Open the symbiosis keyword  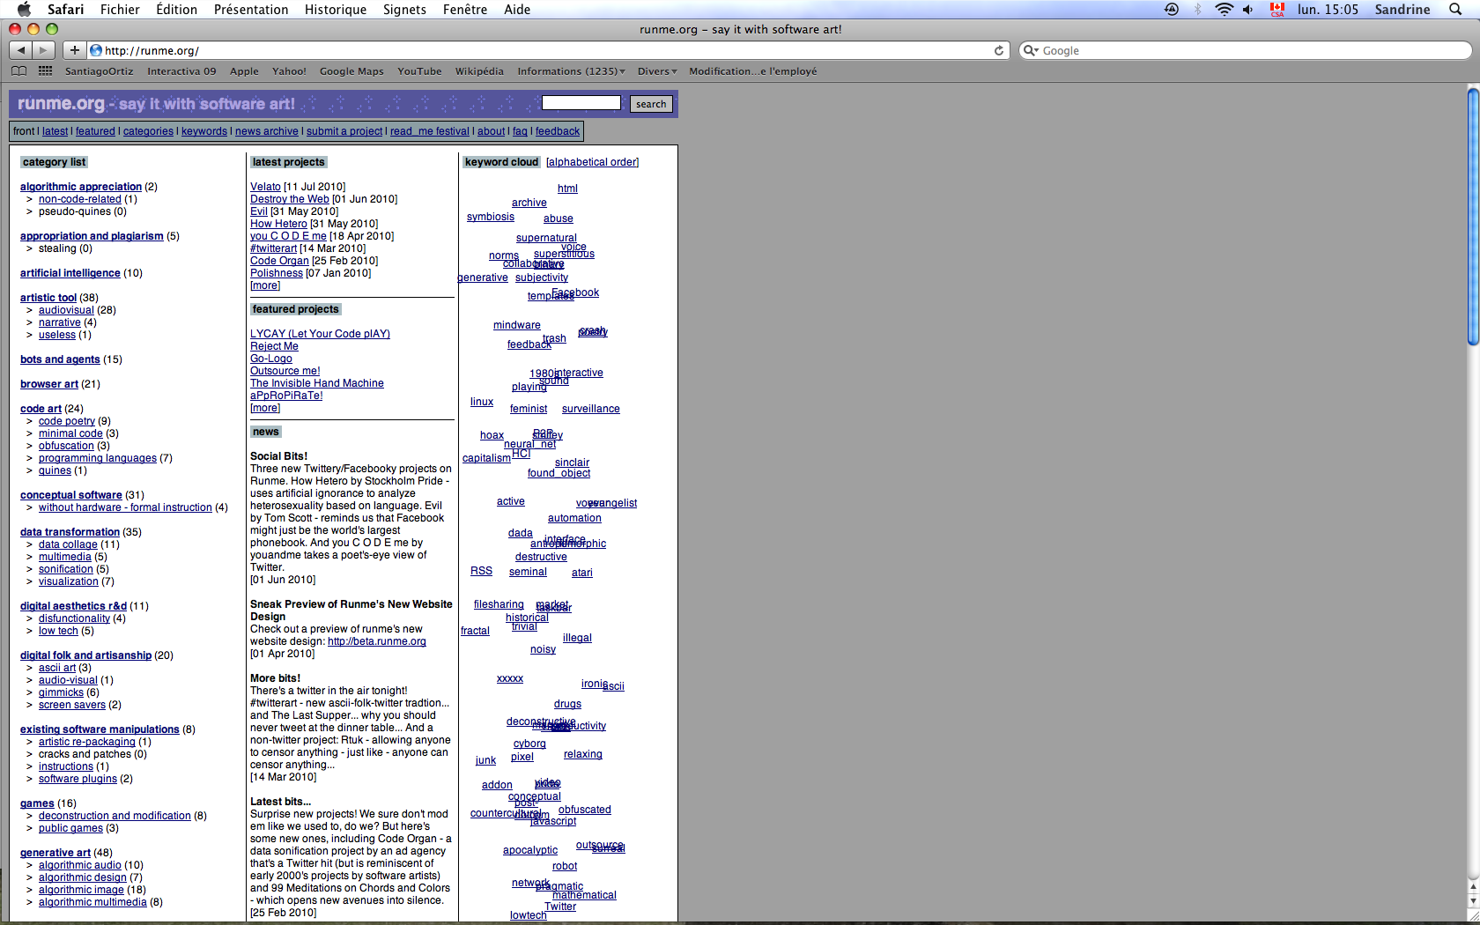tap(491, 217)
